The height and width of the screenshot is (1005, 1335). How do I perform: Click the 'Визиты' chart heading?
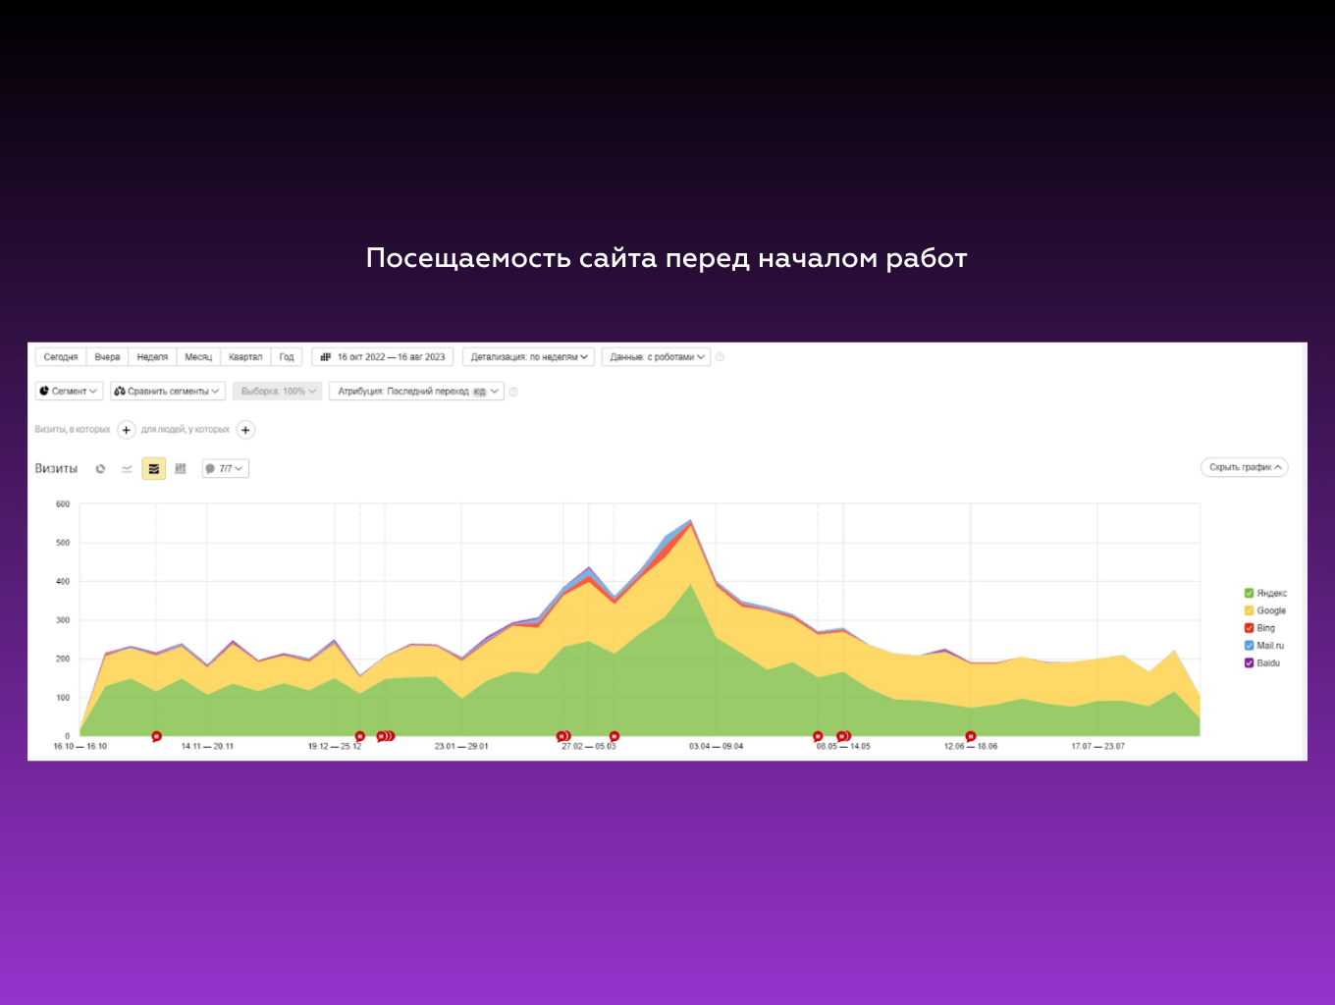(56, 469)
